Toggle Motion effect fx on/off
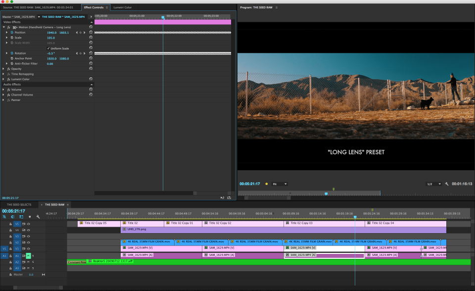The image size is (475, 291). point(9,27)
